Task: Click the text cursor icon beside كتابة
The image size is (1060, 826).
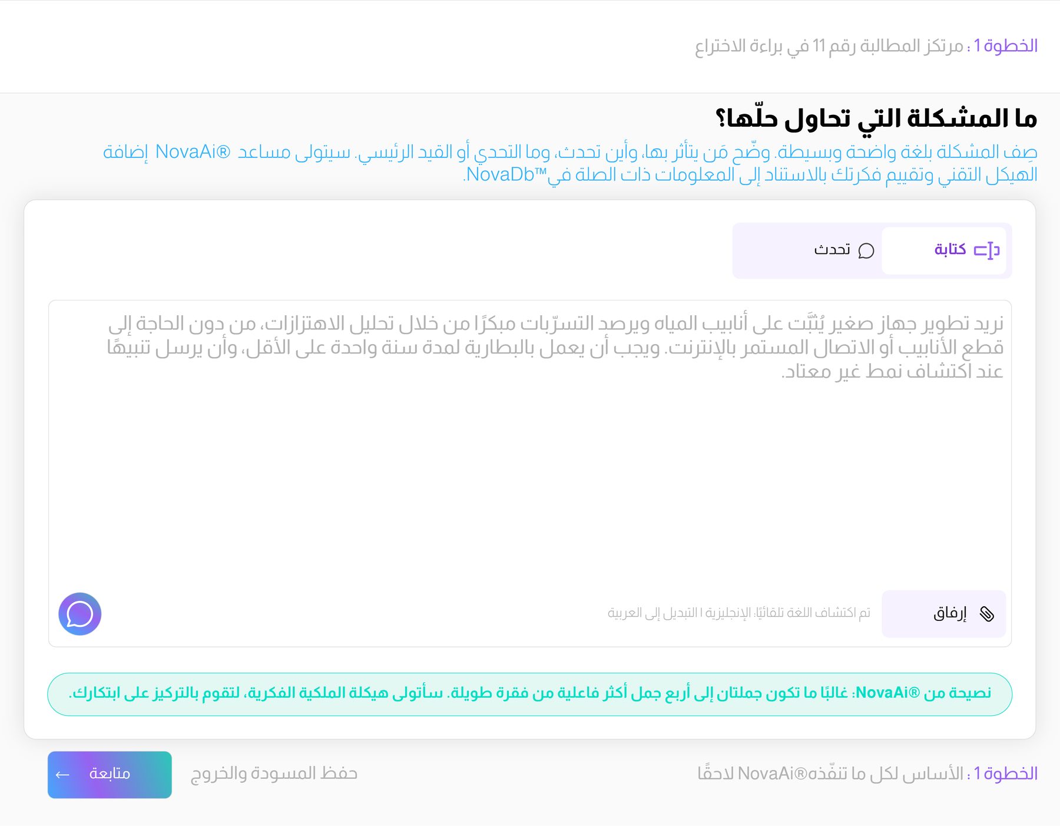Action: click(987, 250)
